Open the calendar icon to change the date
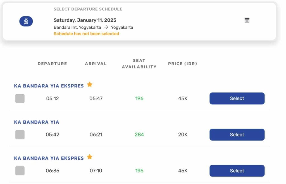Screen dimensions: 286x184 [247, 20]
